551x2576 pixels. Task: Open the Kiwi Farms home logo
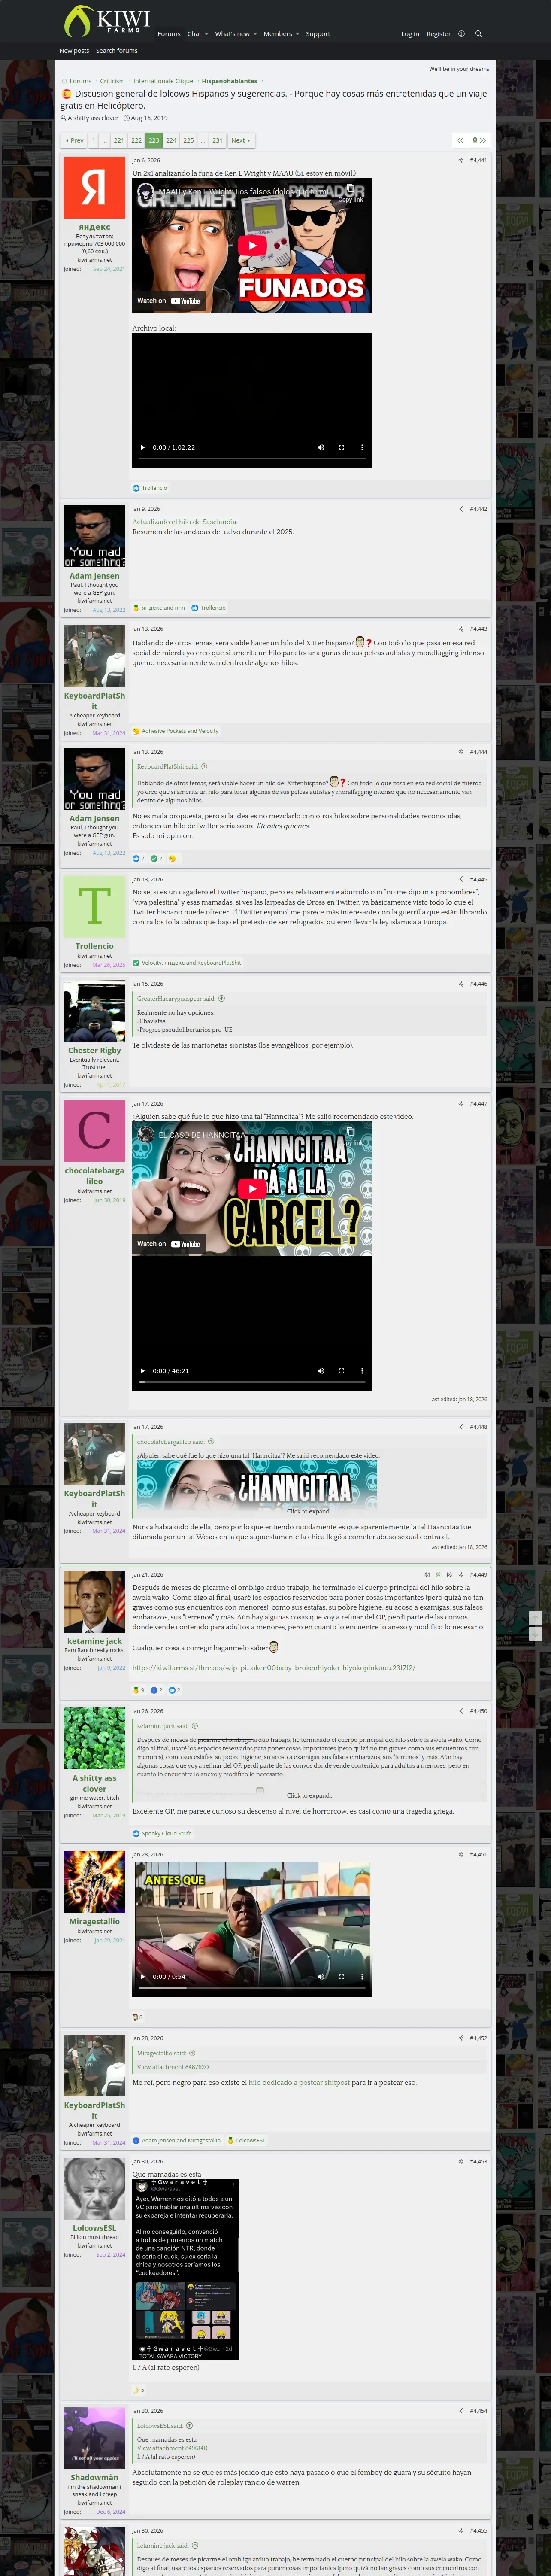click(x=106, y=21)
